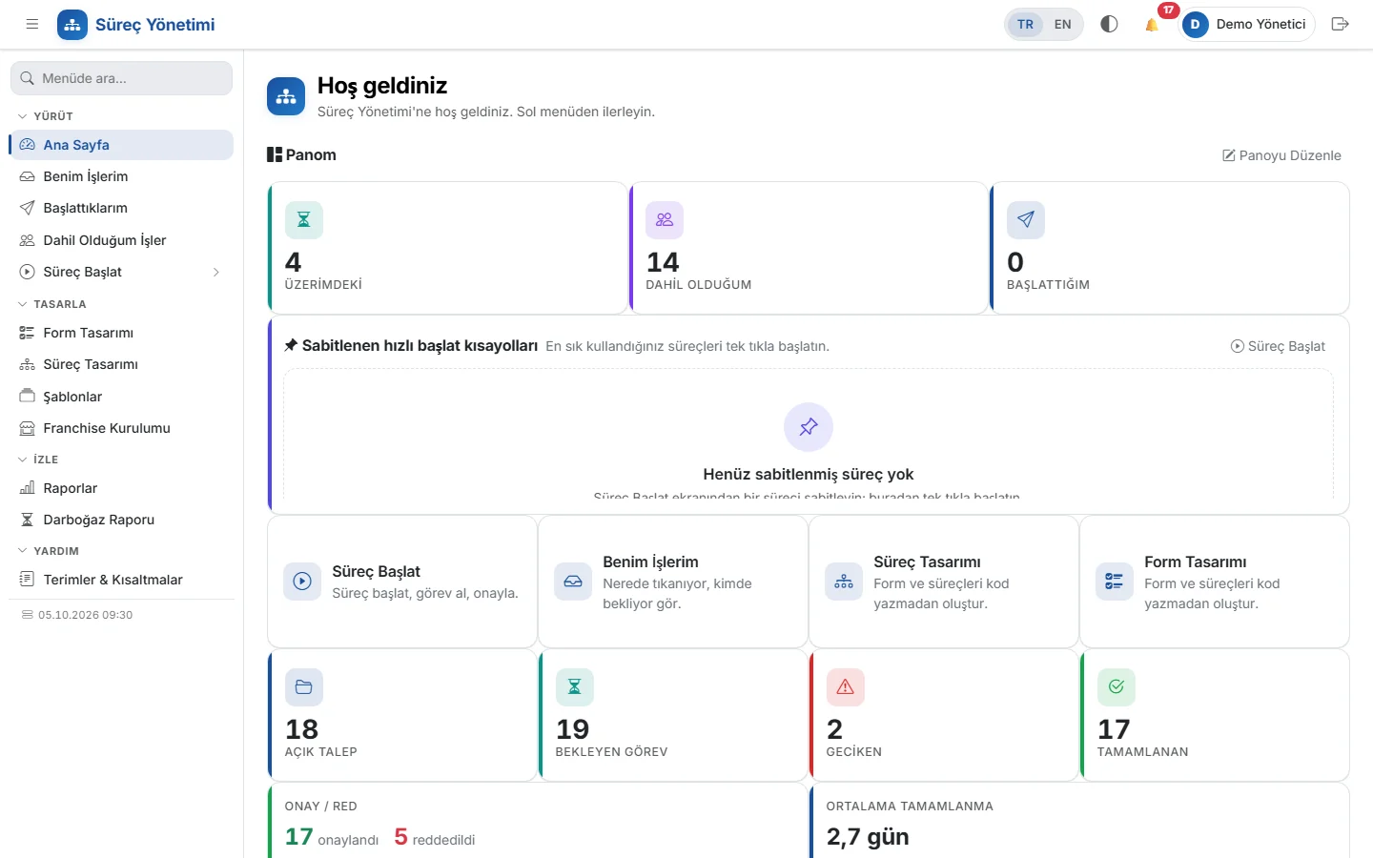
Task: Switch language to EN
Action: point(1062,24)
